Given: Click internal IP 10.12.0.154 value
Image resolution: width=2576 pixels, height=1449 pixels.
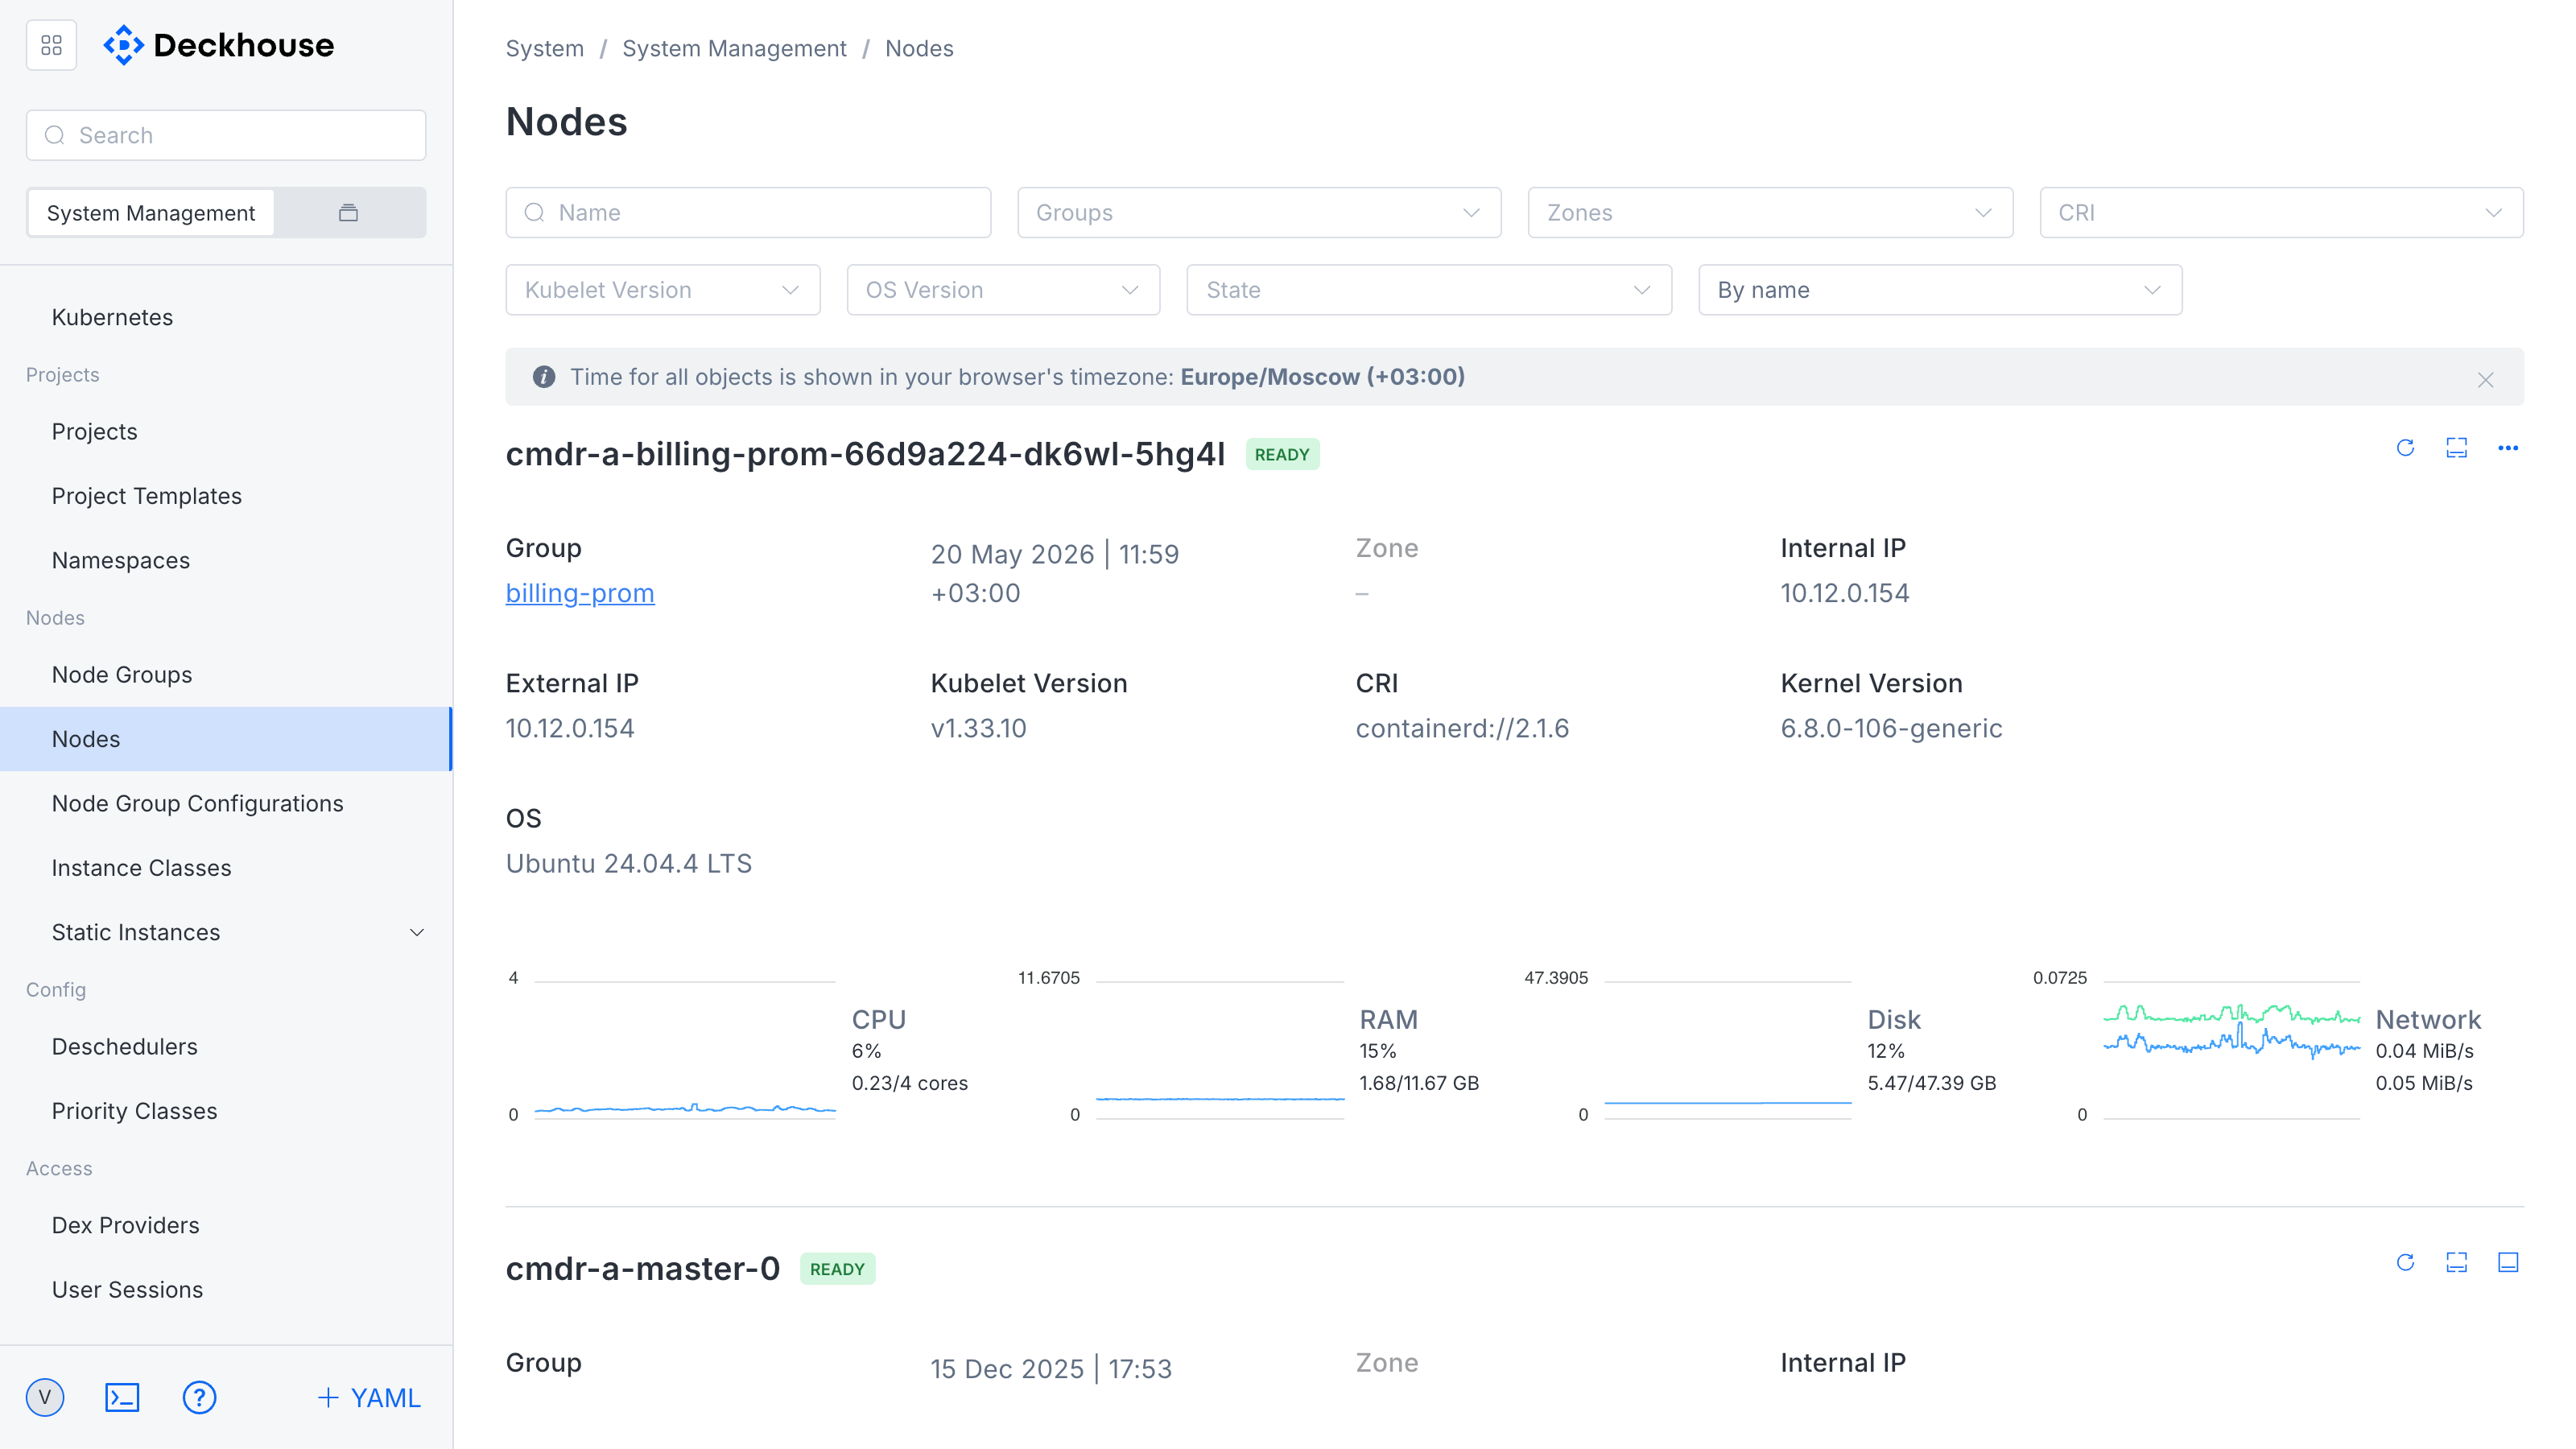Looking at the screenshot, I should pos(1844,593).
